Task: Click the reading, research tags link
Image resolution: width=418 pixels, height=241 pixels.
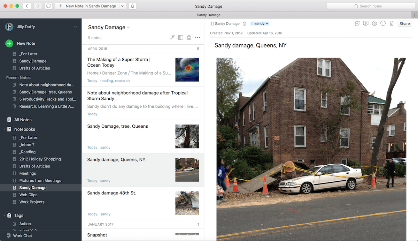Action: (x=115, y=81)
